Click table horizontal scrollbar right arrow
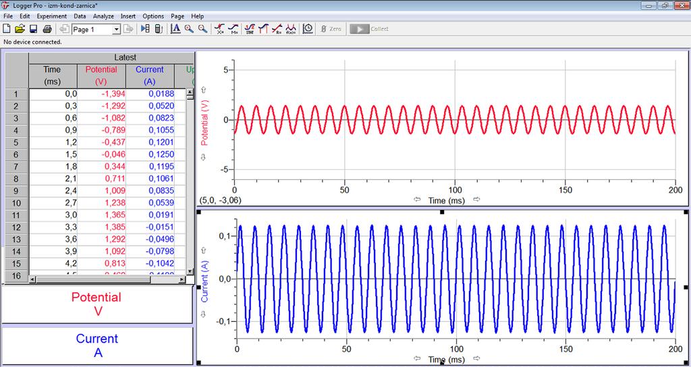Viewport: 691px width, 367px height. (182, 279)
